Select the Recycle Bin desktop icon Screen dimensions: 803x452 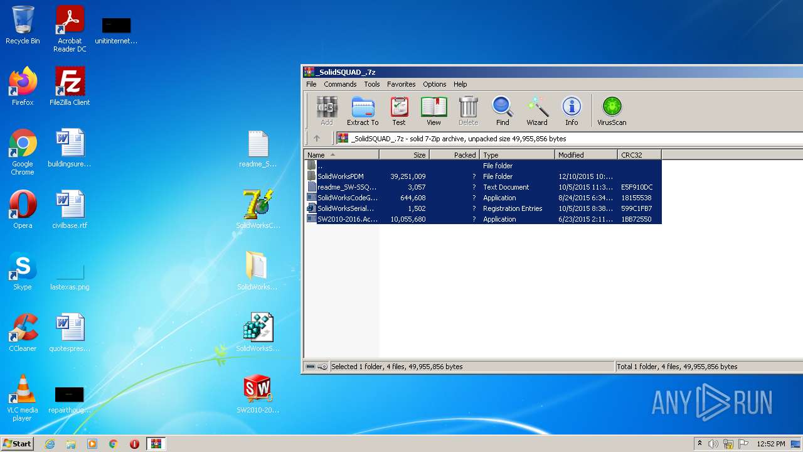coord(23,25)
